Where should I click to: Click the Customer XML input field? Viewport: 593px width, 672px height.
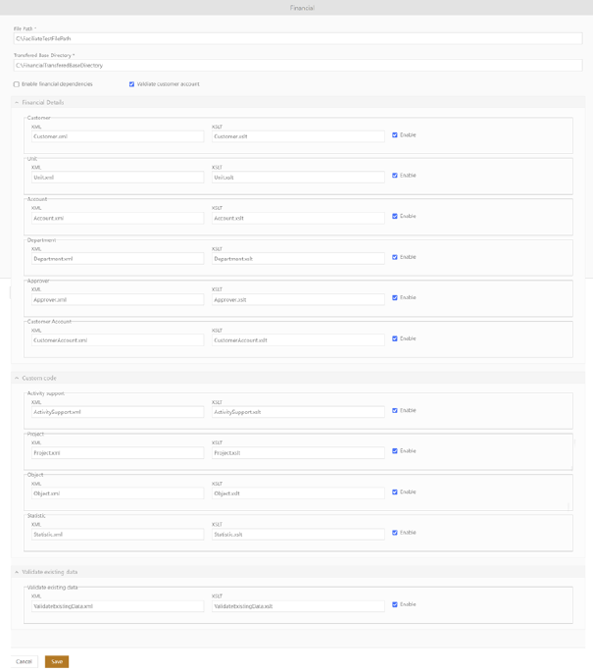point(117,137)
